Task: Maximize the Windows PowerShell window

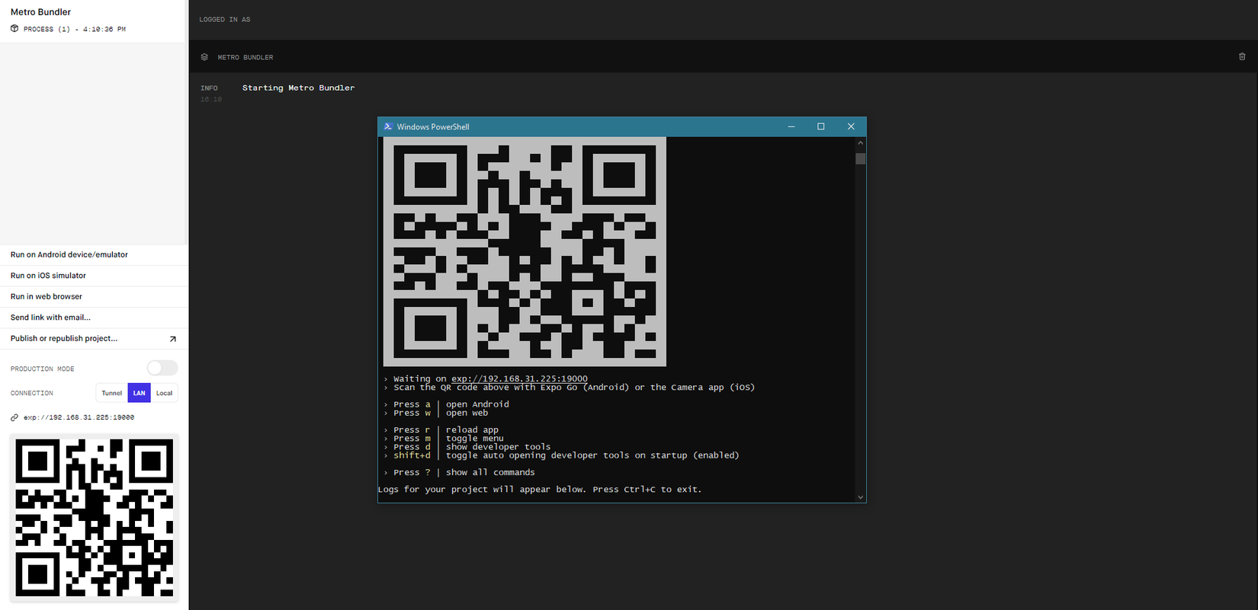Action: pos(820,126)
